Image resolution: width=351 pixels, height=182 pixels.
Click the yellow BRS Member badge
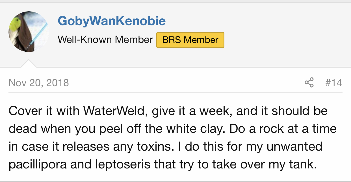[x=190, y=40]
